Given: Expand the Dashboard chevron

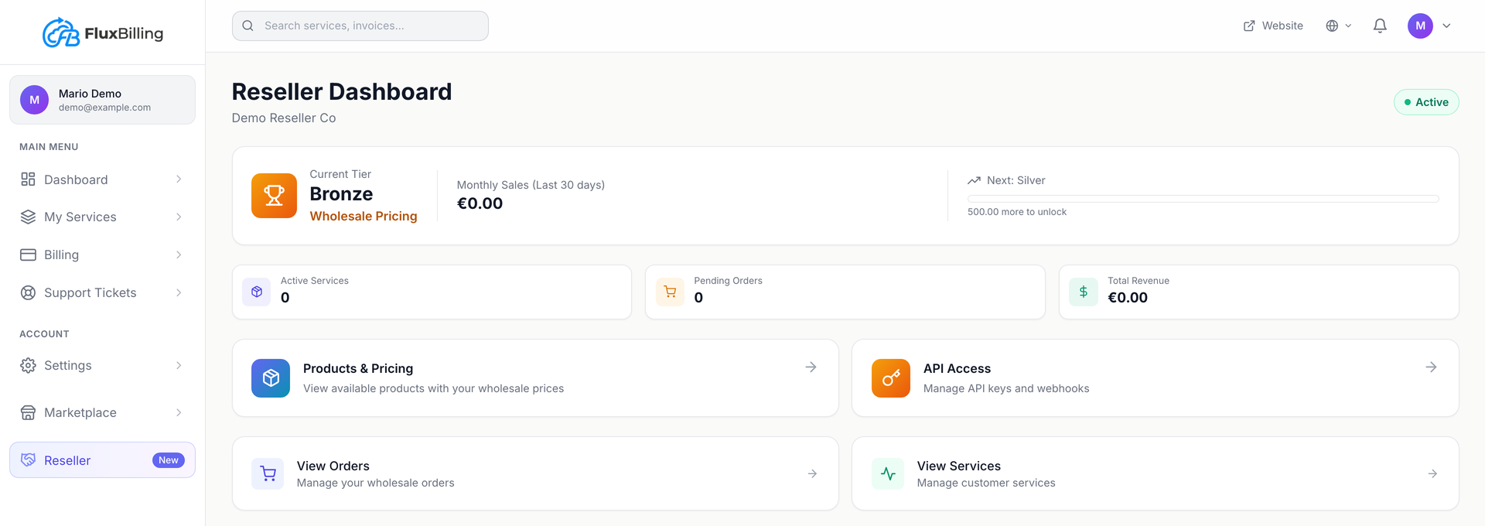Looking at the screenshot, I should click(179, 179).
